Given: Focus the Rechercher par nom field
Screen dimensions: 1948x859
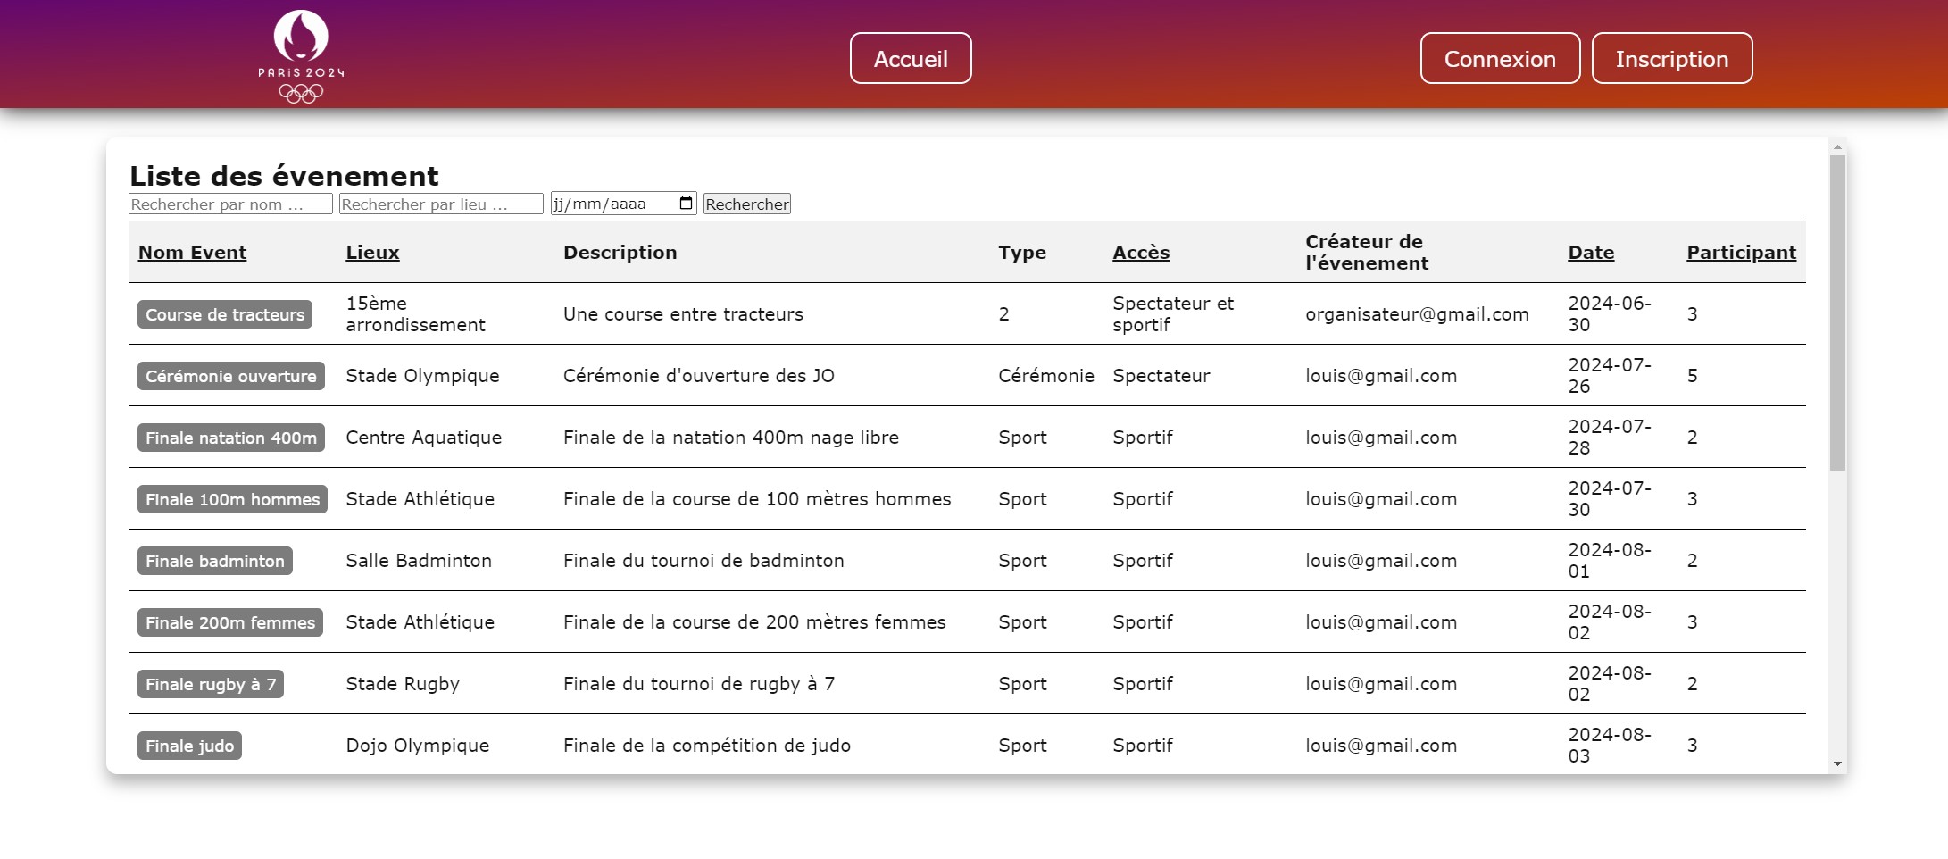Looking at the screenshot, I should coord(230,204).
